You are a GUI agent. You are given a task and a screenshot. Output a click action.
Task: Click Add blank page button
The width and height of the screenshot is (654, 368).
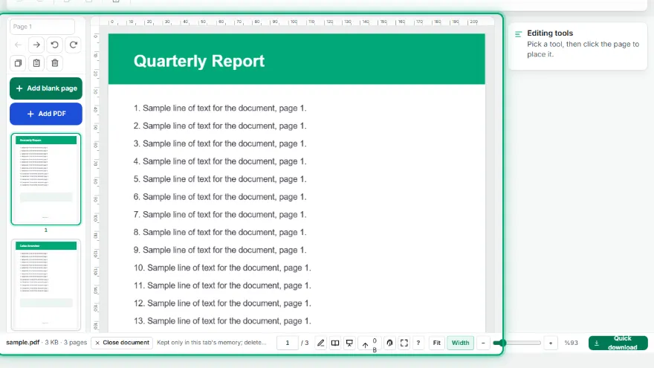point(46,88)
